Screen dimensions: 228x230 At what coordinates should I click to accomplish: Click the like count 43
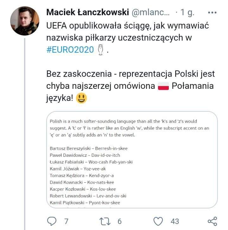[x=174, y=221]
